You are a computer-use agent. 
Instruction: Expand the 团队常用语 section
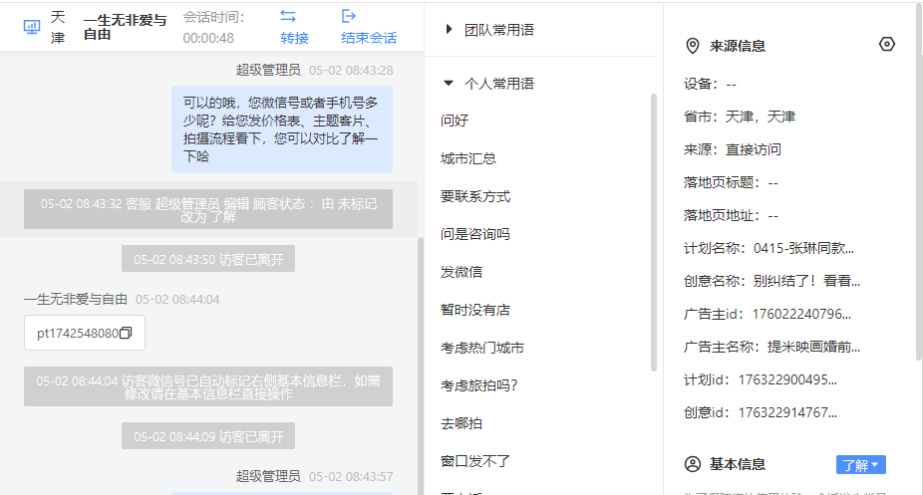tap(449, 30)
